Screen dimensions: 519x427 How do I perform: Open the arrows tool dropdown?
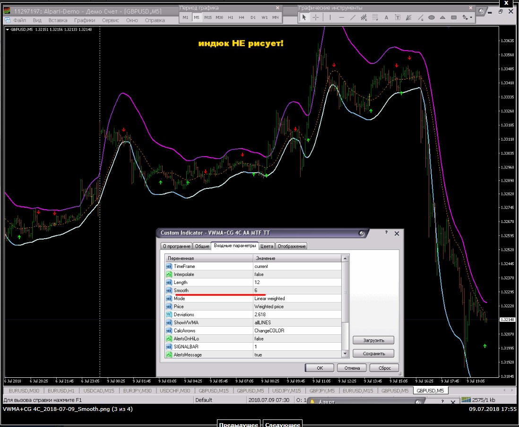[x=467, y=18]
